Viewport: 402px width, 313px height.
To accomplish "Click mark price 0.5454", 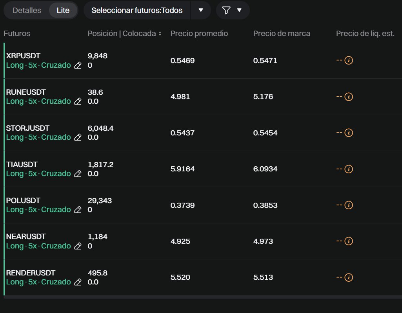I will click(x=266, y=133).
